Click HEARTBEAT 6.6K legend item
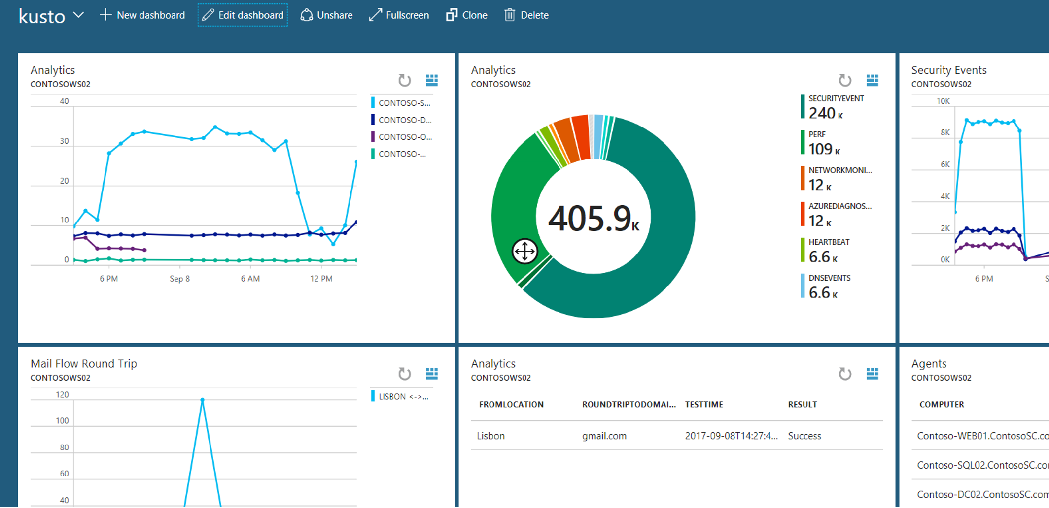Screen dimensions: 1049x508 [x=826, y=251]
